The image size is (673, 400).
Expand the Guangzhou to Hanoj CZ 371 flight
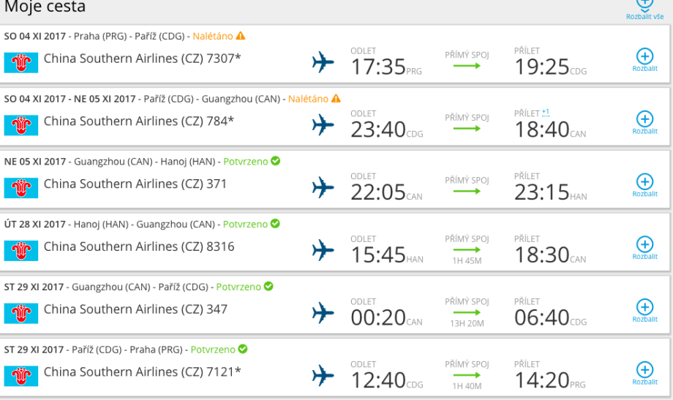coord(644,184)
